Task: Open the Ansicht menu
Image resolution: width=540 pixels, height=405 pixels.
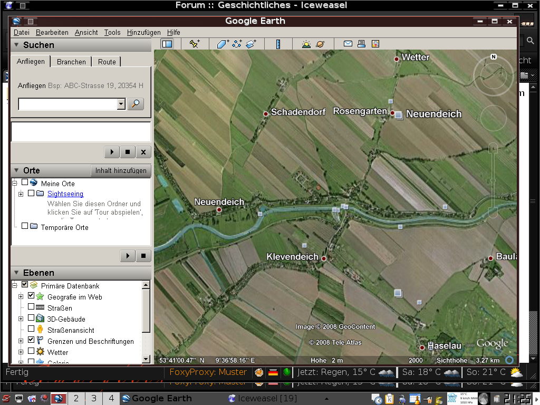Action: click(x=86, y=32)
